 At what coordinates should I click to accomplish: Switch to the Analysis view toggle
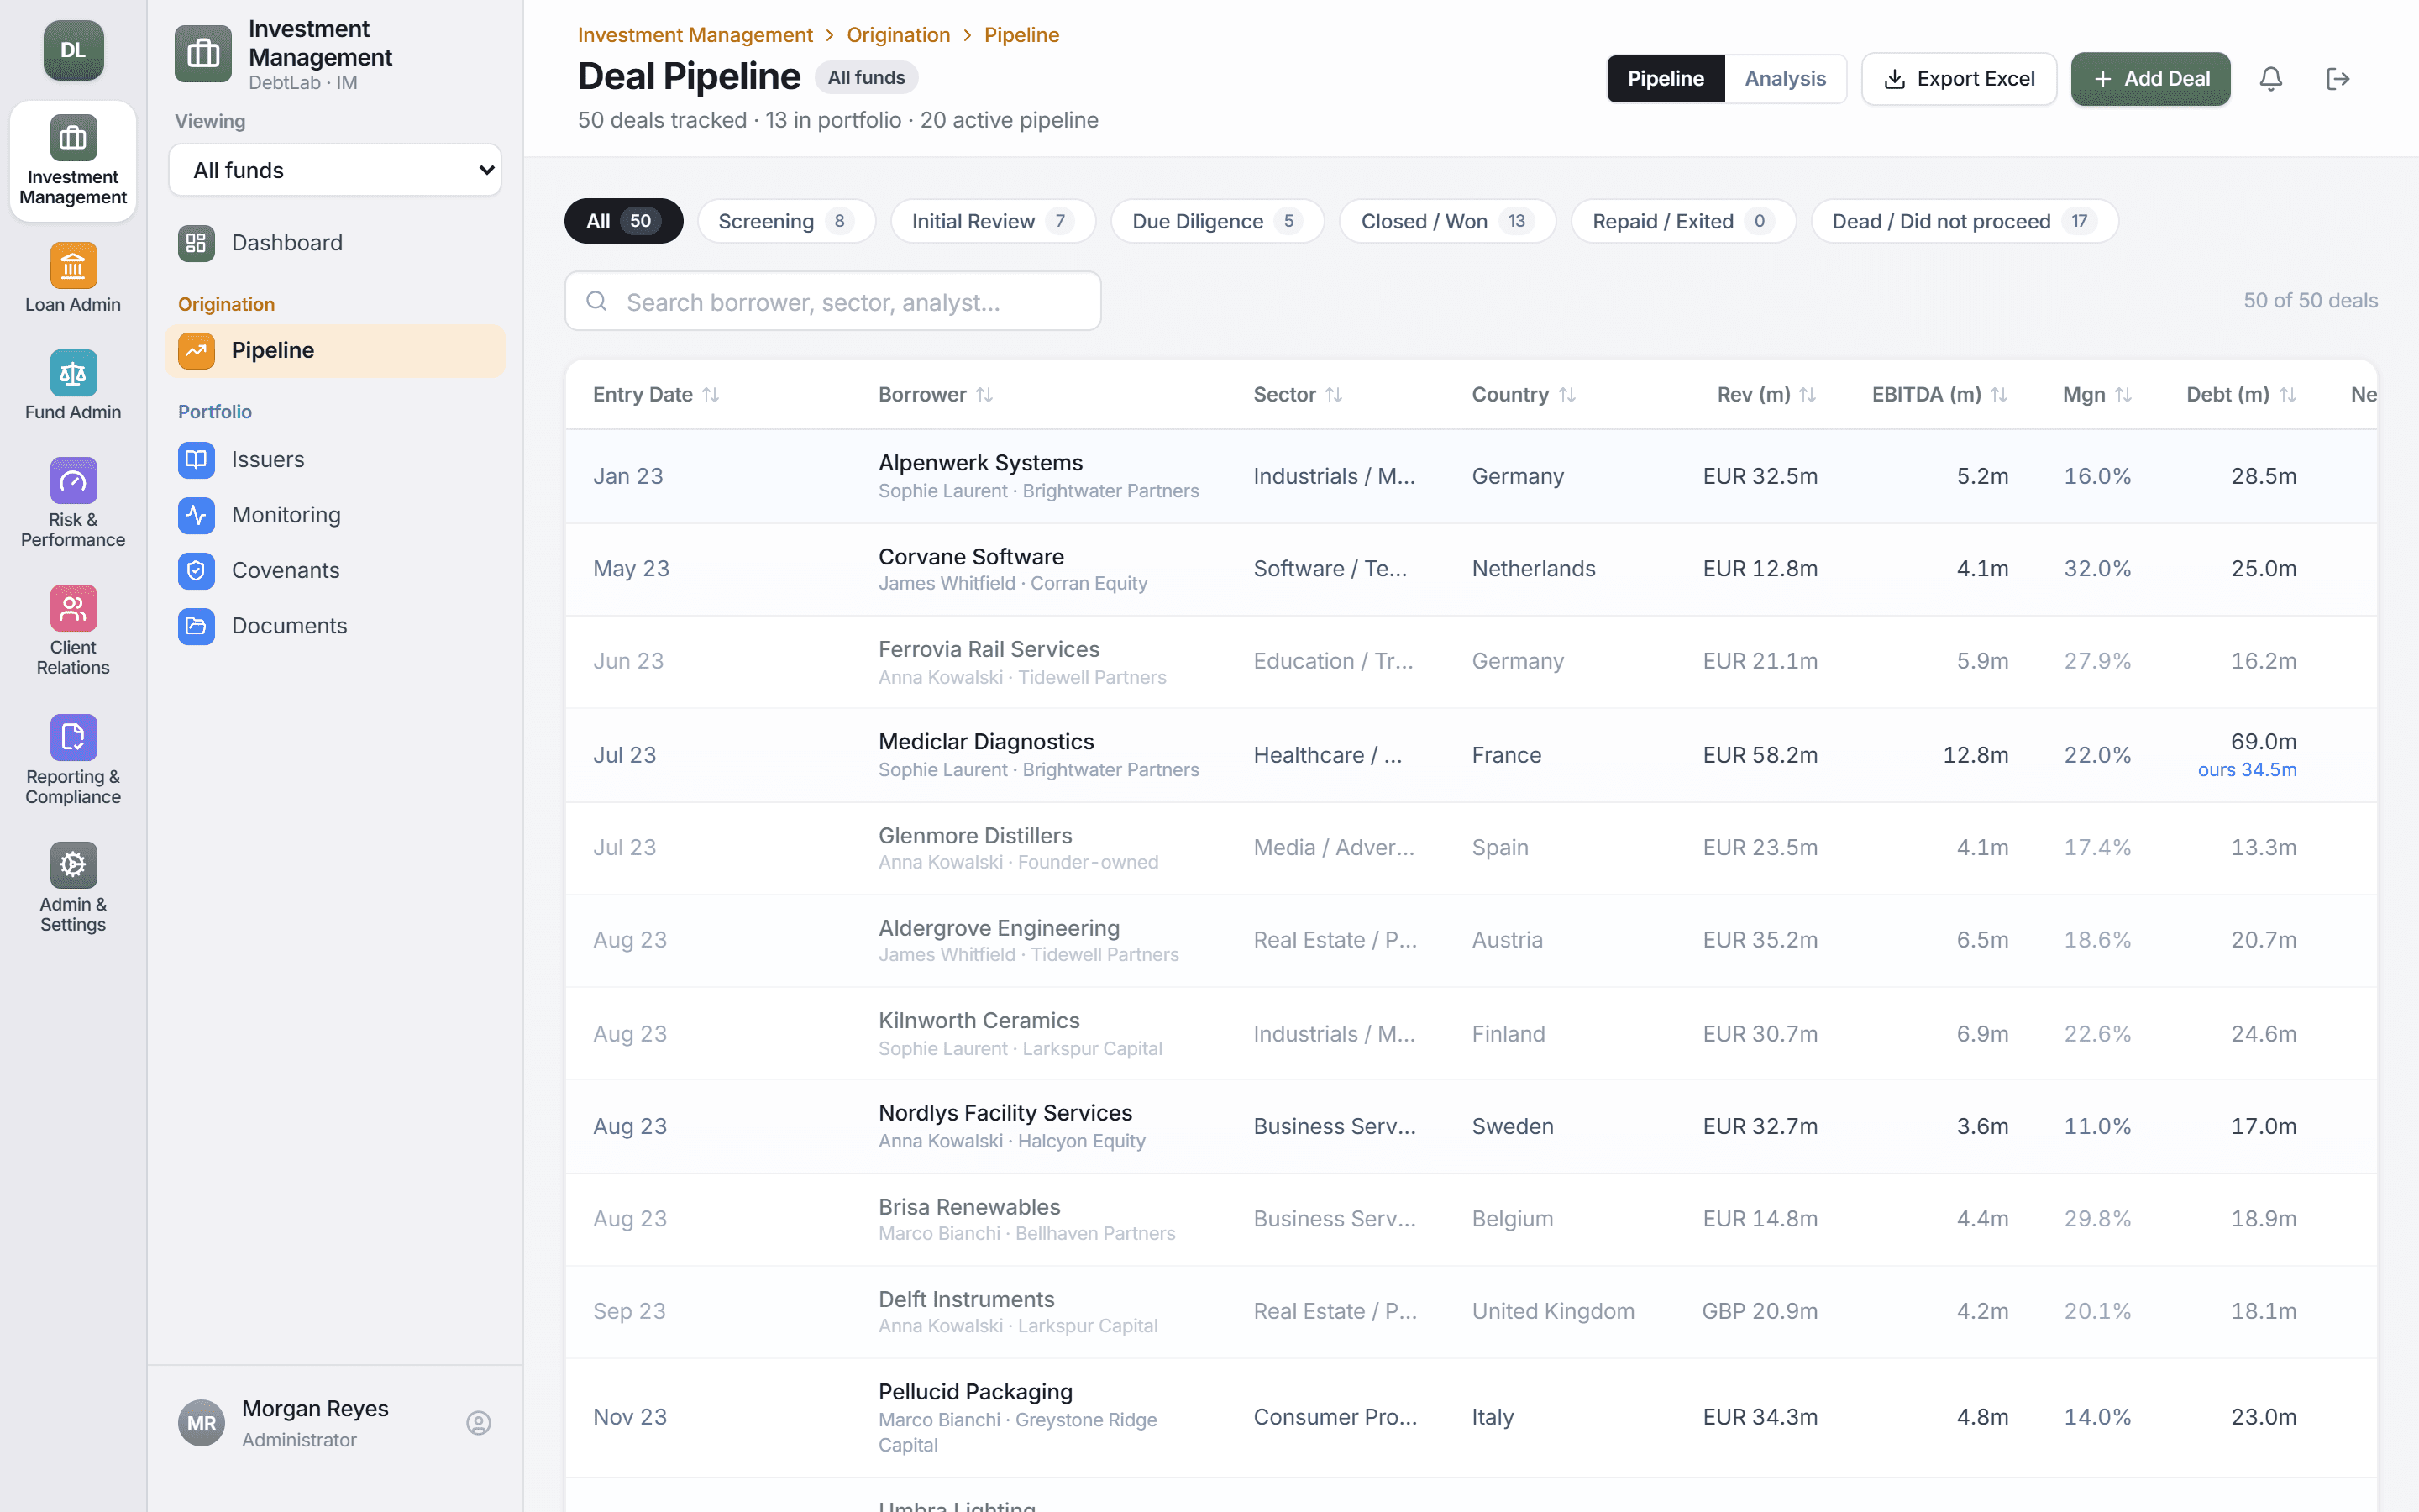coord(1784,79)
